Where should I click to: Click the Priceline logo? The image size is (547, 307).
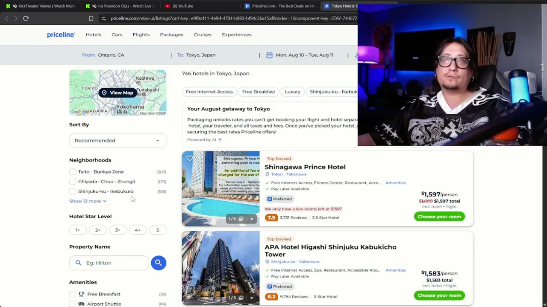(61, 35)
